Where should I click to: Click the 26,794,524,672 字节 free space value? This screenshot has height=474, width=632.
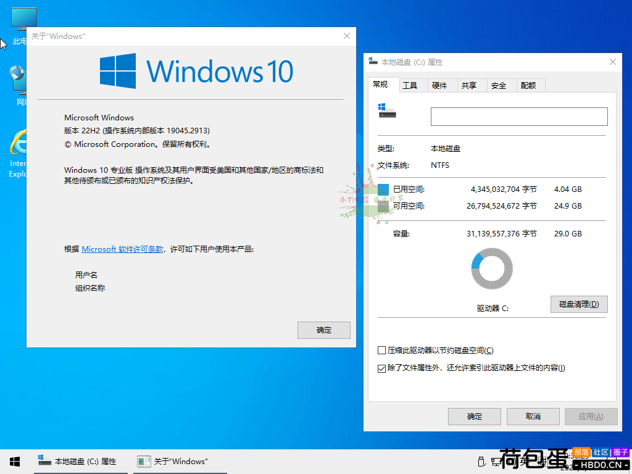tap(501, 206)
